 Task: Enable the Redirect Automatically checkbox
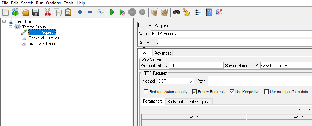pyautogui.click(x=146, y=92)
